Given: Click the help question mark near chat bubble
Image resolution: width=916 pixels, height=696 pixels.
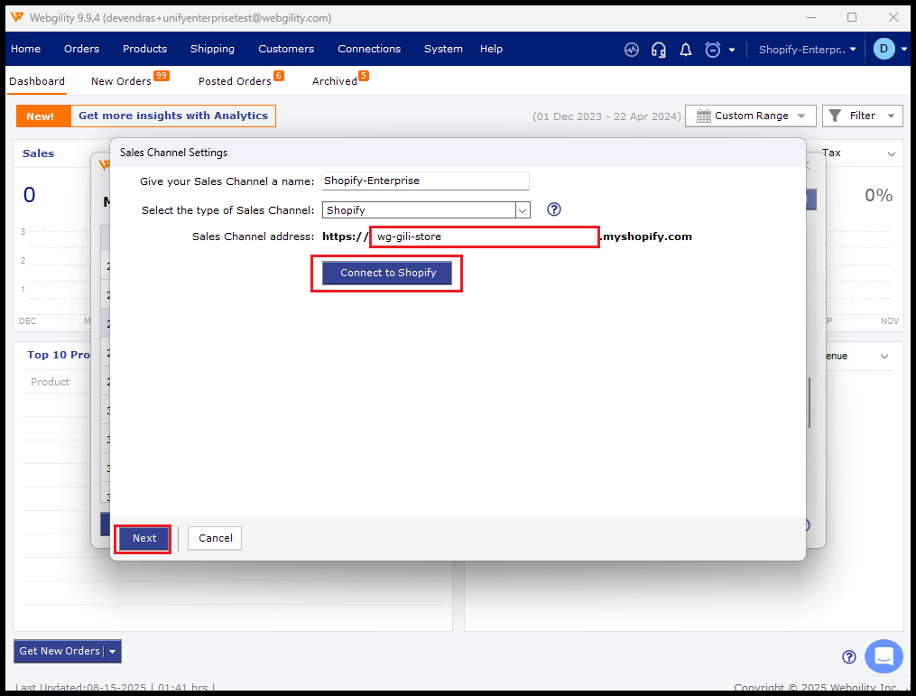Looking at the screenshot, I should click(848, 657).
